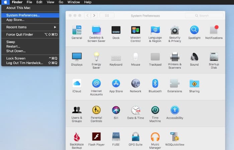This screenshot has height=150, width=234.
Task: Choose Force Quit Finder
Action: [30, 35]
